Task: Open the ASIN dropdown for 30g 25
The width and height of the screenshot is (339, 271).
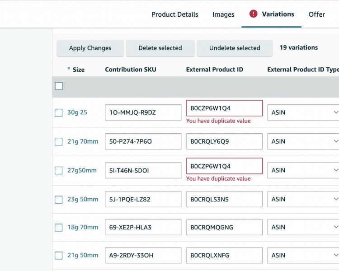Action: (x=303, y=112)
